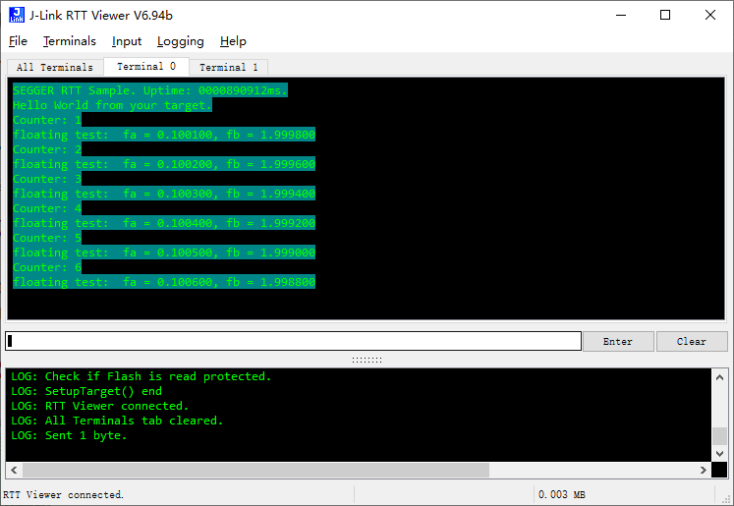734x506 pixels.
Task: Focus the terminal input text field
Action: [x=293, y=341]
